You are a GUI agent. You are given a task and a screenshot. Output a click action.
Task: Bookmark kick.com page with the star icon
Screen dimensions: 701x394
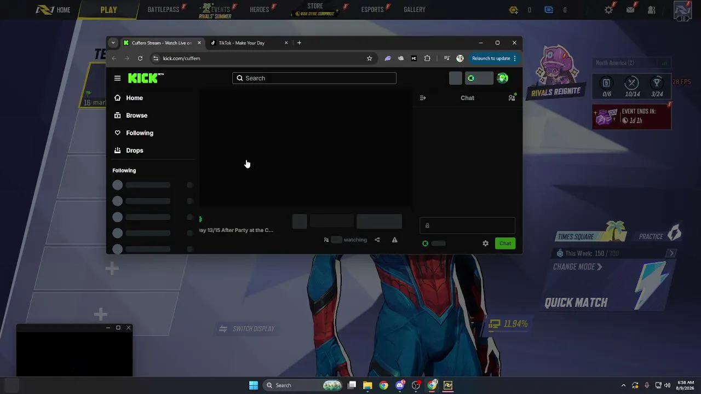[369, 59]
